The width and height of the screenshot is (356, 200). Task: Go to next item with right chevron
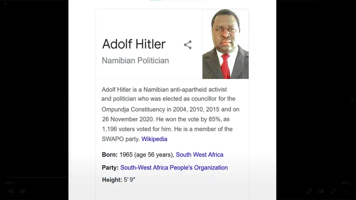point(352,101)
